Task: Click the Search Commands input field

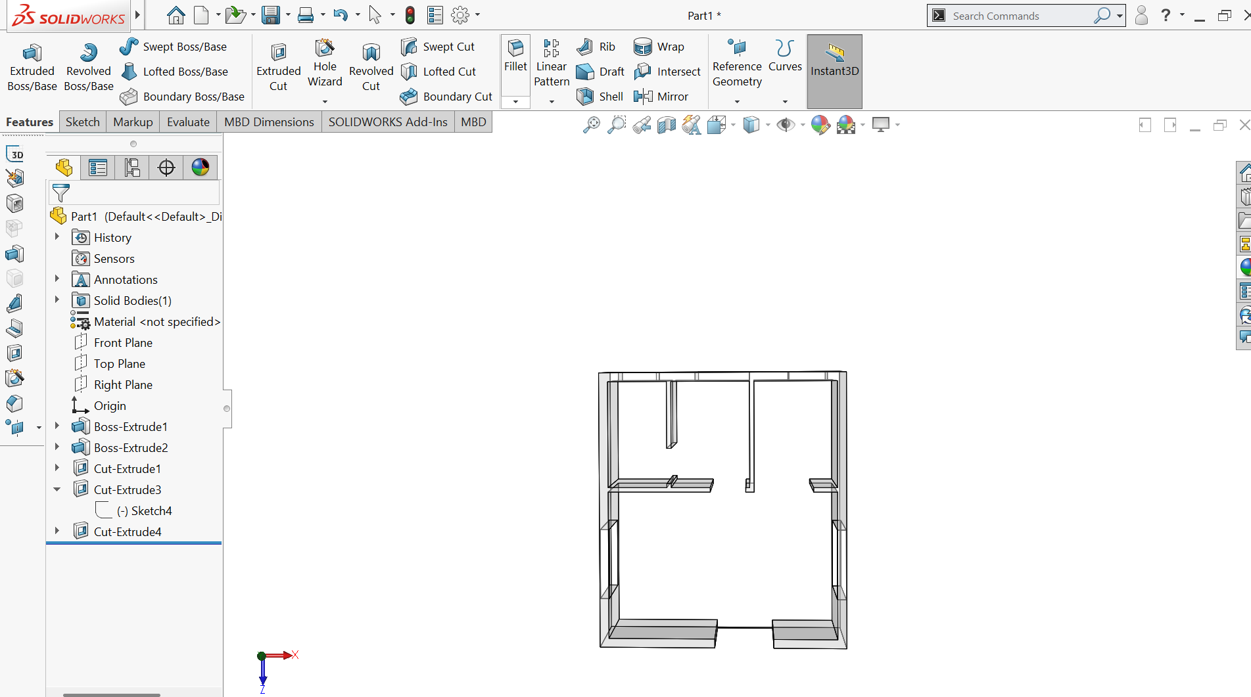Action: [1019, 16]
